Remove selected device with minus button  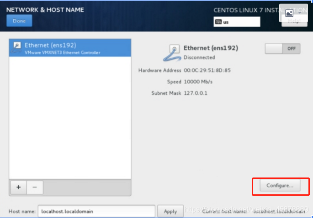(35, 187)
